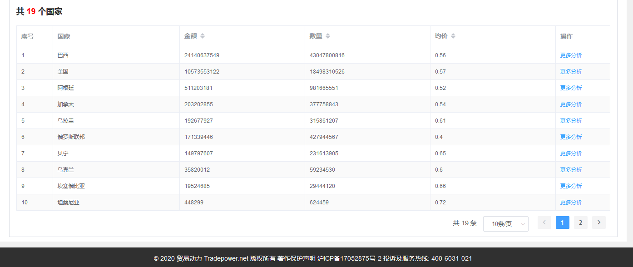Click quantity value 427944567

click(324, 137)
